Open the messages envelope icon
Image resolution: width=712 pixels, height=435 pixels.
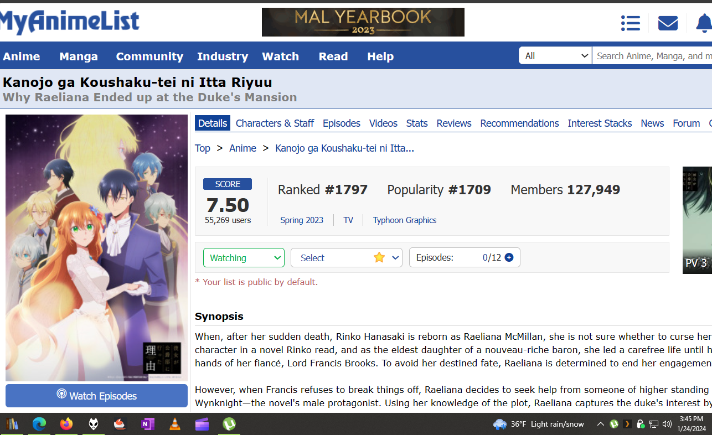(668, 23)
